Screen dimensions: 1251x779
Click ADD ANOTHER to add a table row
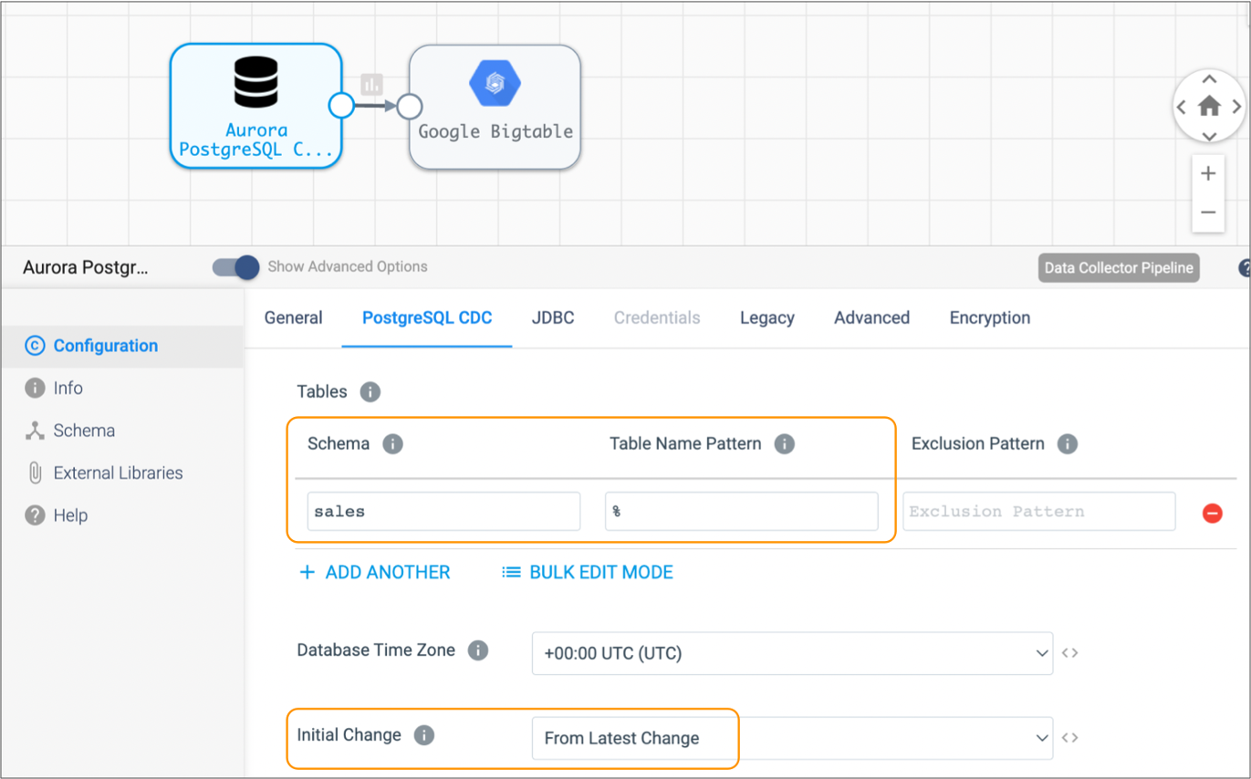375,572
